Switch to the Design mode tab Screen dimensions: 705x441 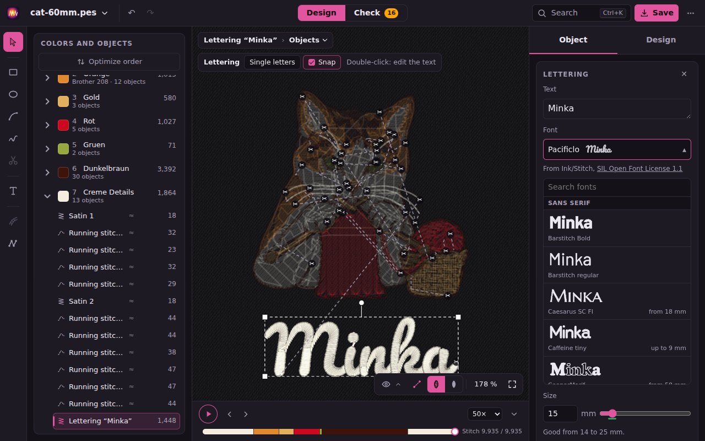(x=322, y=13)
